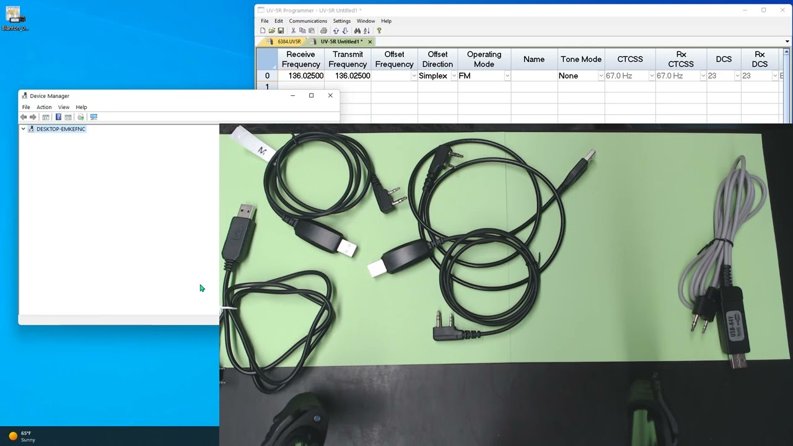
Task: Open Settings menu in UV-5R Programmer
Action: tap(342, 21)
